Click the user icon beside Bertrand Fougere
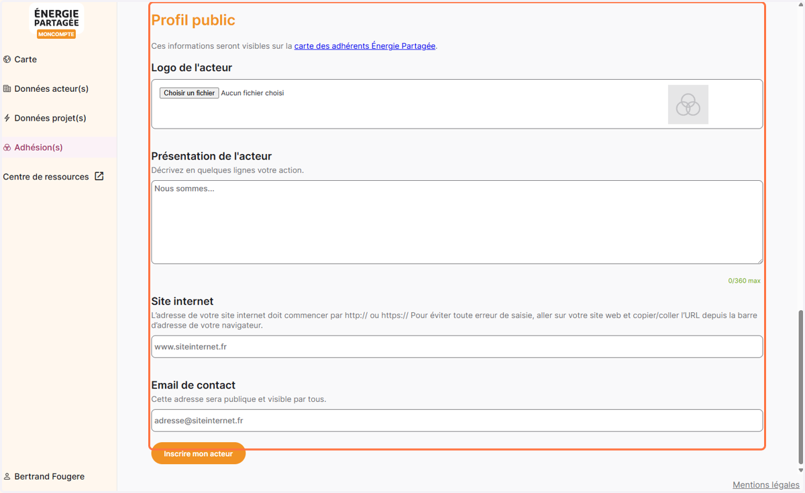This screenshot has height=493, width=805. pyautogui.click(x=7, y=477)
